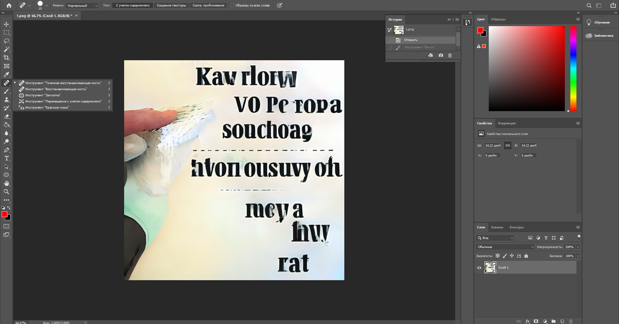Select the Hand tool
This screenshot has width=619, height=324.
[x=7, y=183]
